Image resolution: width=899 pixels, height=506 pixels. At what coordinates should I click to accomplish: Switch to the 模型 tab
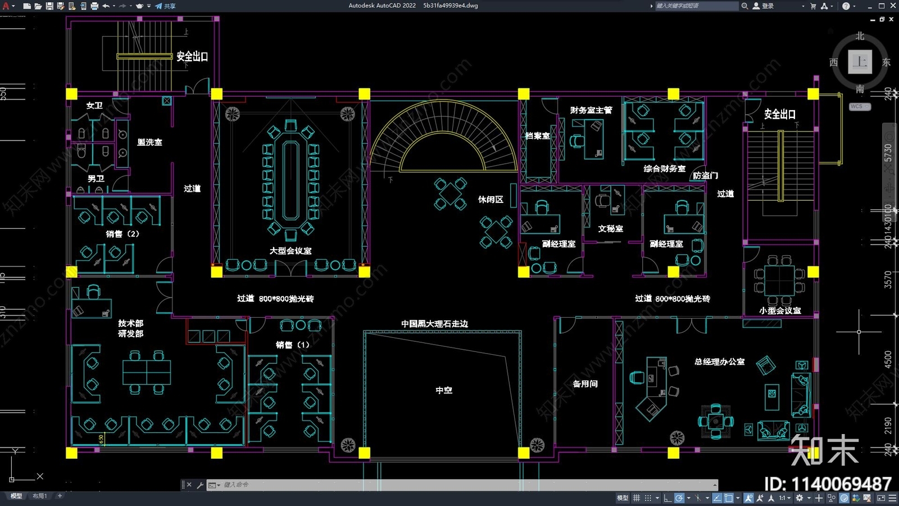[16, 496]
